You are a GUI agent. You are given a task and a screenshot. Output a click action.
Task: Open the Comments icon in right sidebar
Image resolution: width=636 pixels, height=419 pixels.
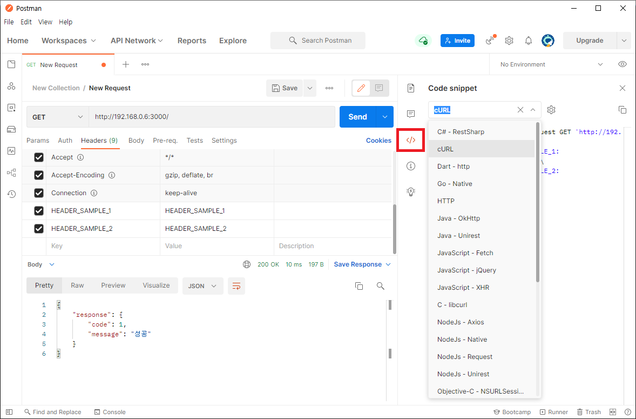pos(411,114)
